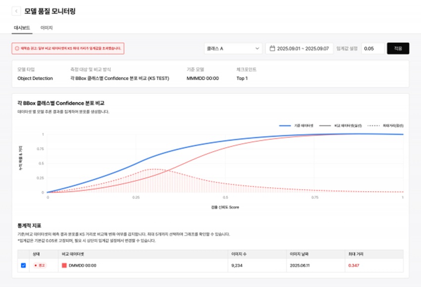421x287 pixels.
Task: Click the warning icon in the red alert banner
Action: [x=17, y=48]
